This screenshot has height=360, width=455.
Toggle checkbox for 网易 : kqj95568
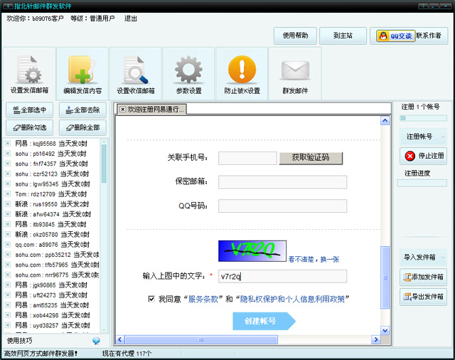pos(8,144)
